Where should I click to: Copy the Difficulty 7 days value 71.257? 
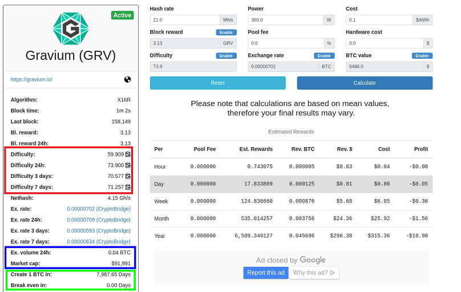click(x=128, y=187)
